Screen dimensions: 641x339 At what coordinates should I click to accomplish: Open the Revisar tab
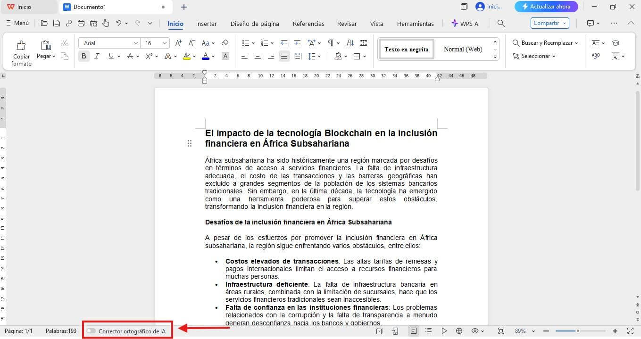point(347,24)
